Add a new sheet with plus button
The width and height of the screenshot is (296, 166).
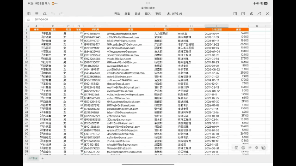click(x=43, y=158)
